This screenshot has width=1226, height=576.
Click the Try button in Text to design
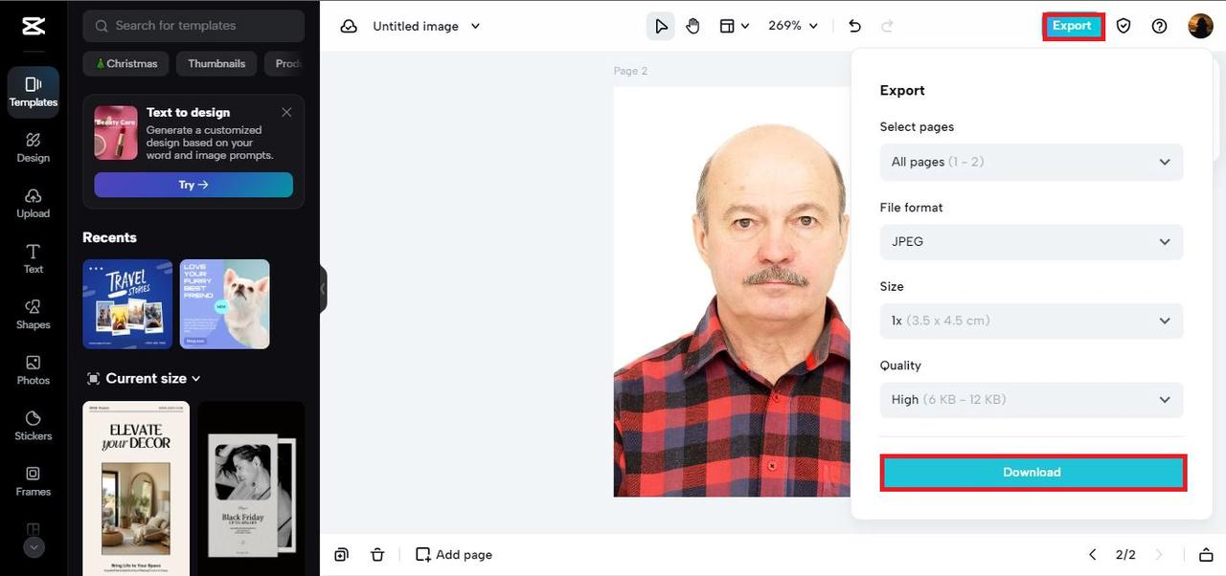193,185
